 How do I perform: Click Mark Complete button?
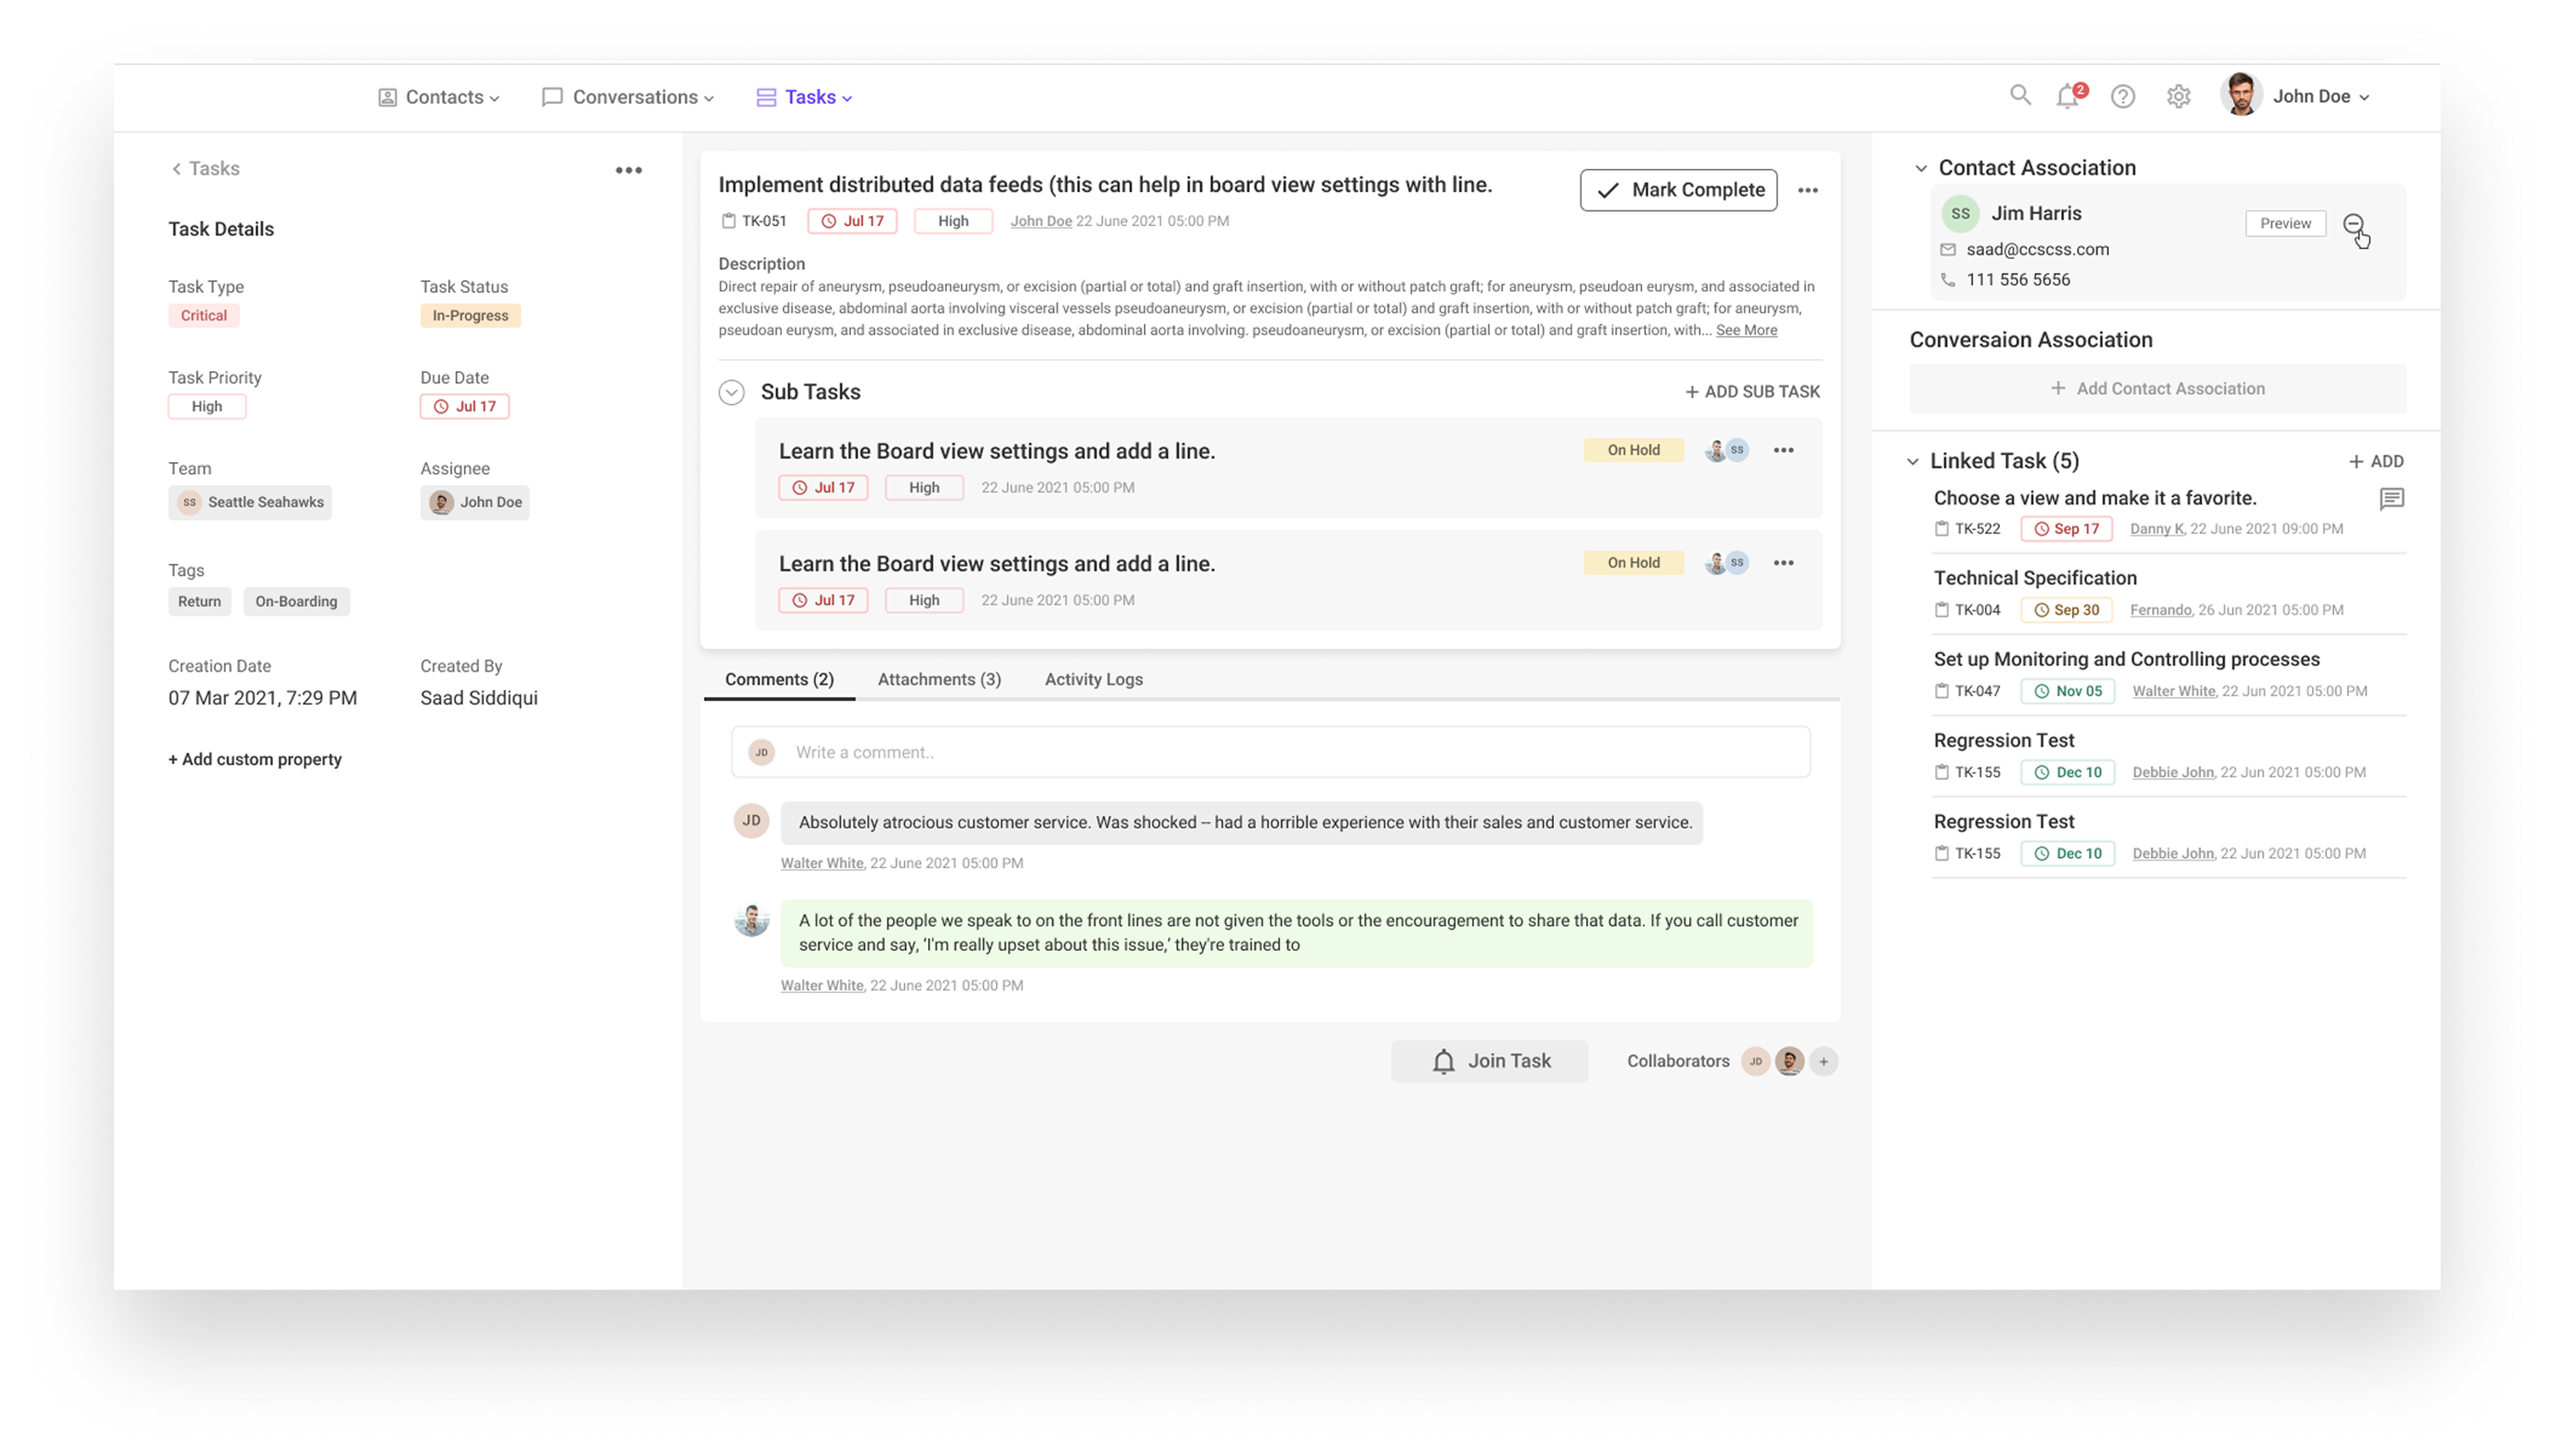(x=1678, y=190)
